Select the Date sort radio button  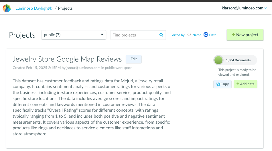coord(206,35)
